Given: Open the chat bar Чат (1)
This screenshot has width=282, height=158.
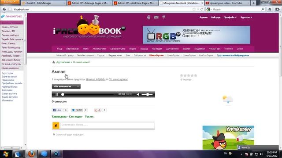Looking at the screenshot, I should (258, 147).
